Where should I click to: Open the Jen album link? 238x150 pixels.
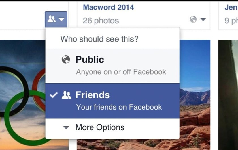(x=231, y=7)
